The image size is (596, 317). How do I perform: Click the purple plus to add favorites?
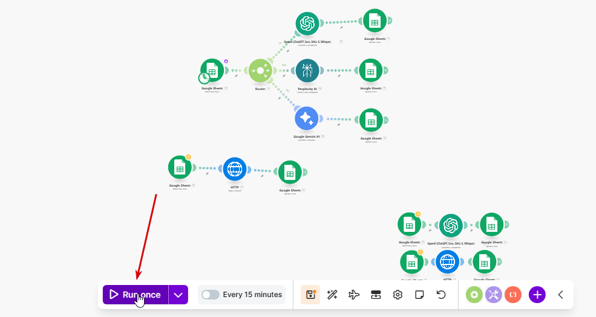(x=537, y=295)
